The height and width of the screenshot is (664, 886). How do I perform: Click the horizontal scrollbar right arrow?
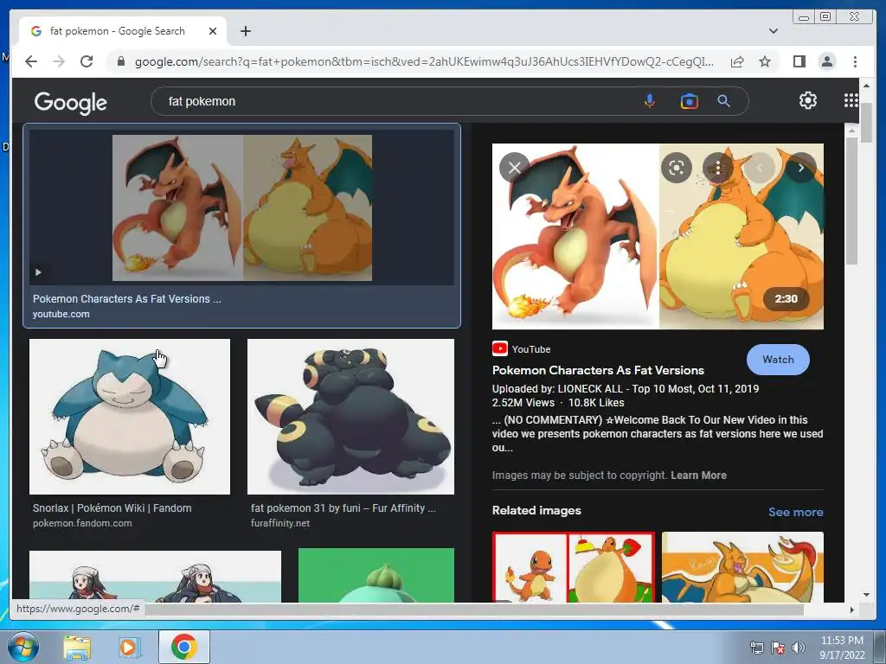coord(852,610)
